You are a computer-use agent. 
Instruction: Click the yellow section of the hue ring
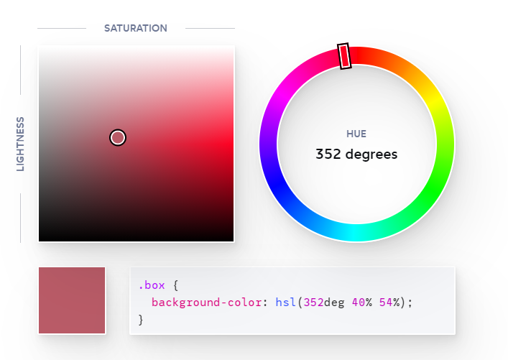point(434,99)
